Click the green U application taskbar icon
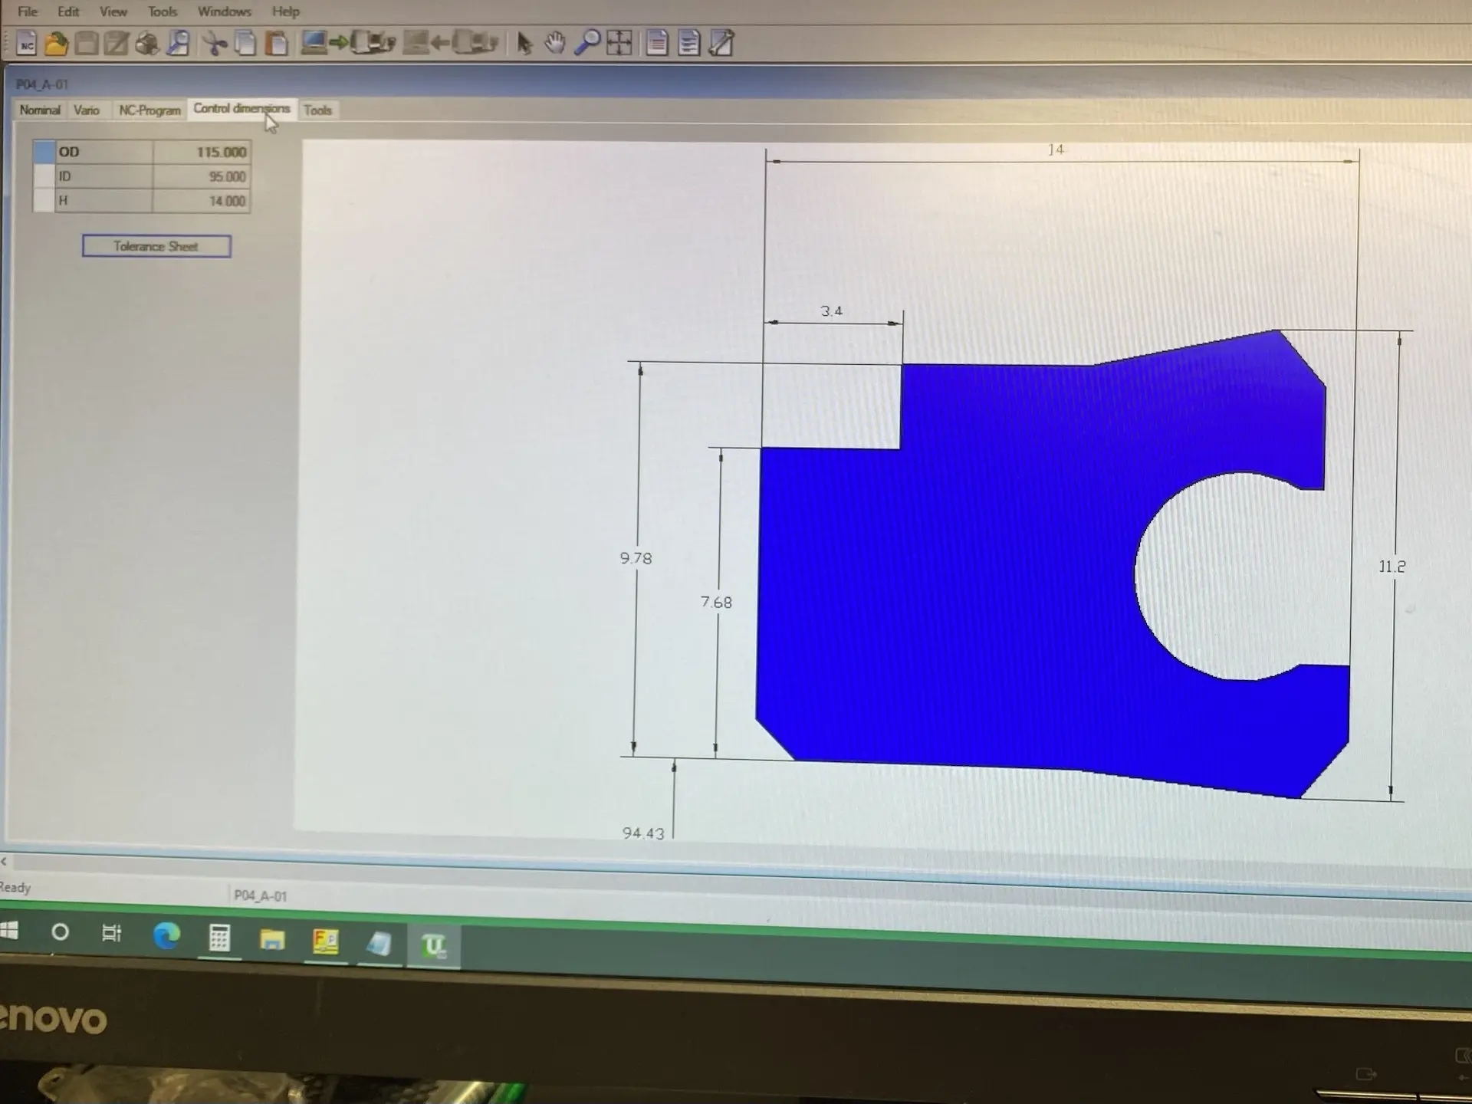This screenshot has width=1472, height=1104. [x=433, y=946]
